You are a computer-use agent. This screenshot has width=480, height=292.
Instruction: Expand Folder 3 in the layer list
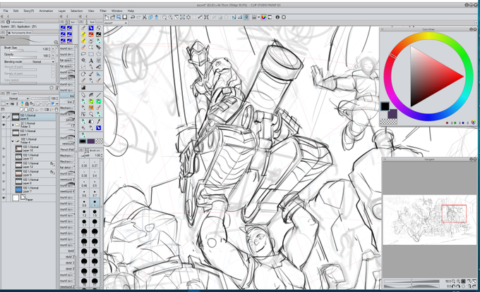[13, 125]
